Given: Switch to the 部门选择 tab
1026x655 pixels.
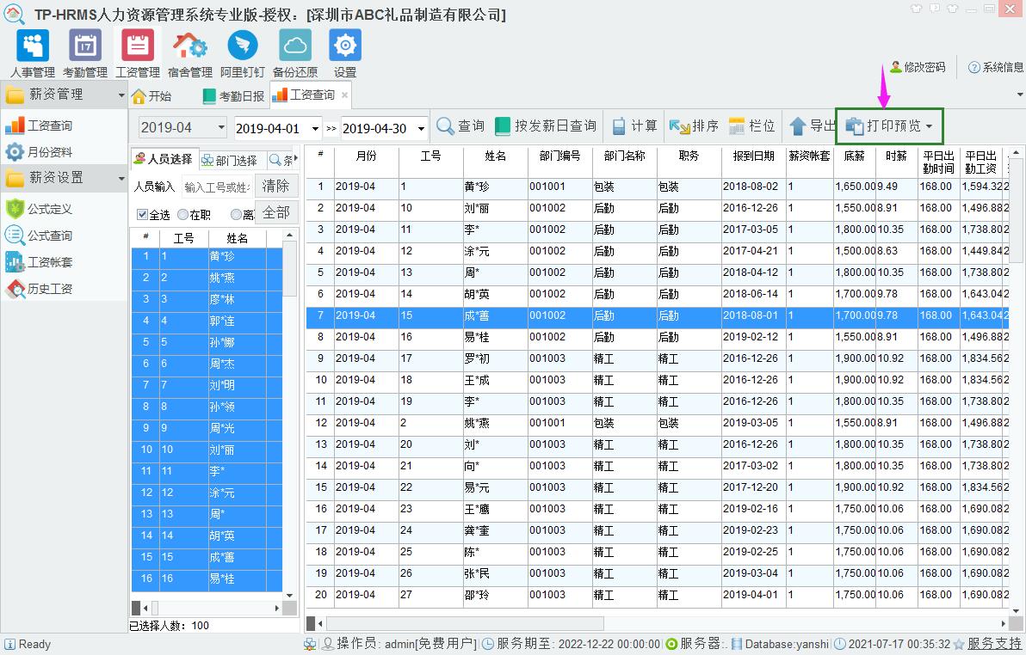Looking at the screenshot, I should (230, 160).
